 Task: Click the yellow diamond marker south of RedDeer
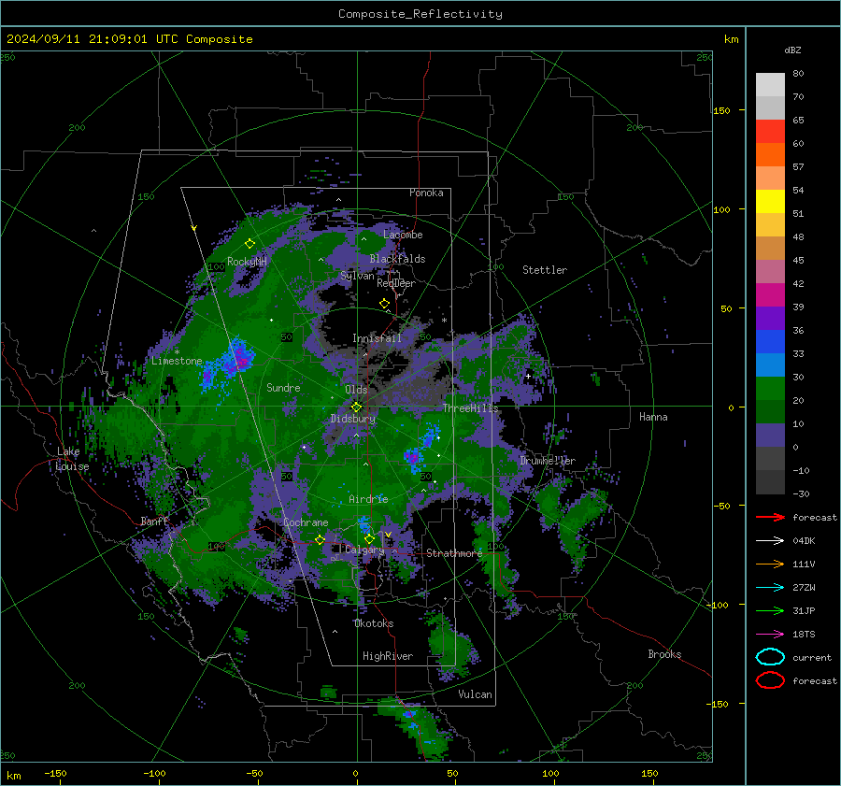385,304
